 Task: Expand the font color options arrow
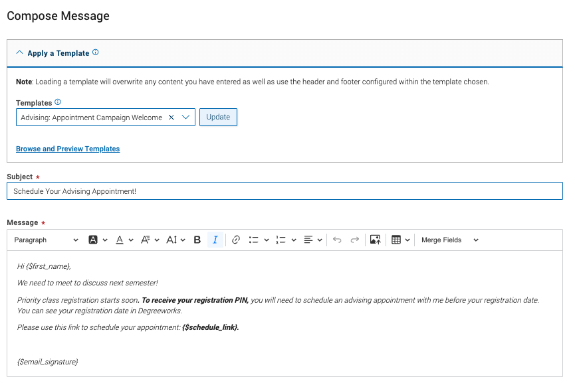pos(131,240)
